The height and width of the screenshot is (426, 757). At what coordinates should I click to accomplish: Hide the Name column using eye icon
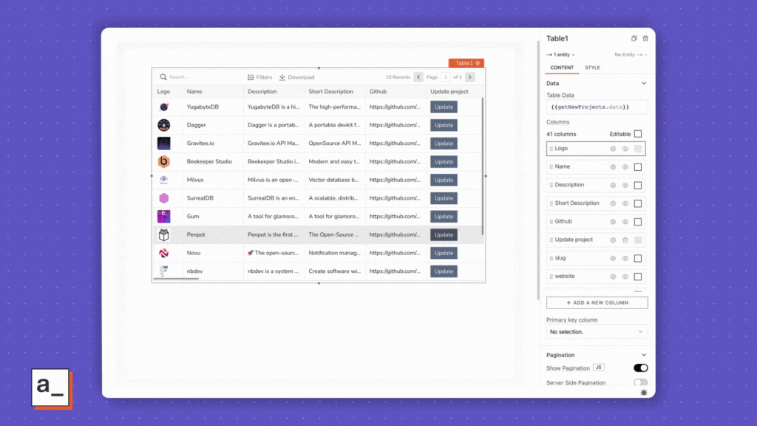625,167
